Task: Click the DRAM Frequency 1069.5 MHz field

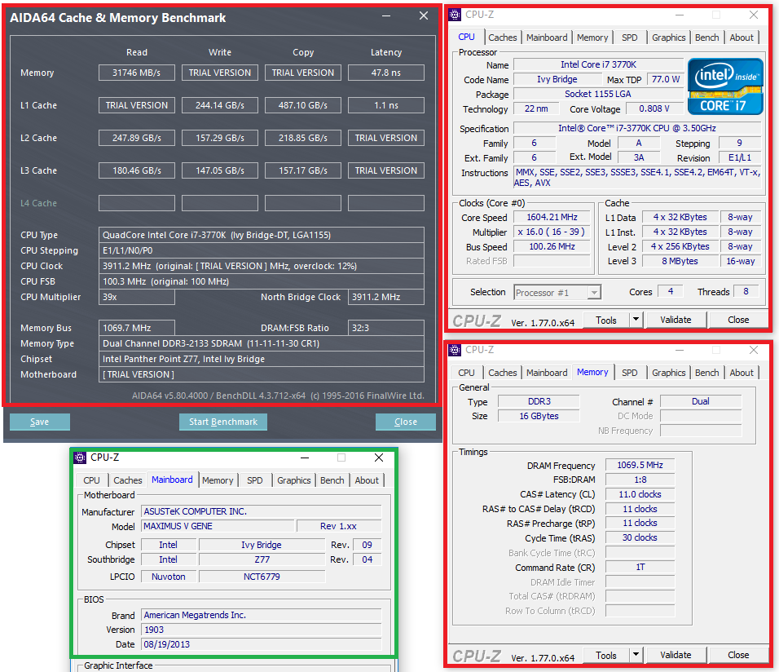Action: pos(640,465)
